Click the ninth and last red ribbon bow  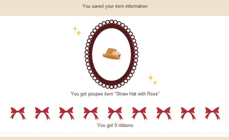click(x=212, y=113)
